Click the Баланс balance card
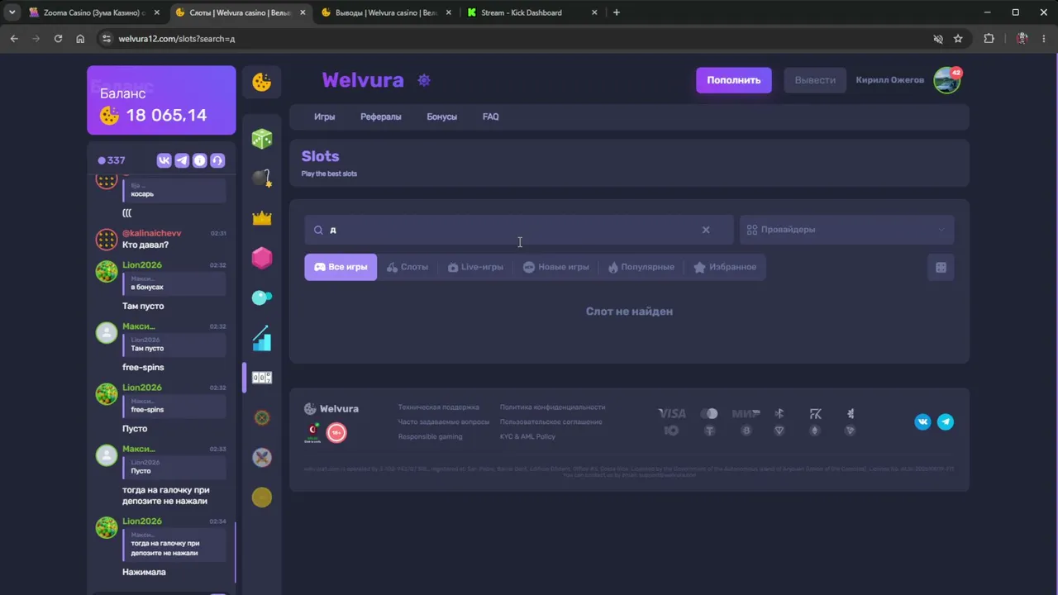Viewport: 1058px width, 595px height. coord(161,100)
